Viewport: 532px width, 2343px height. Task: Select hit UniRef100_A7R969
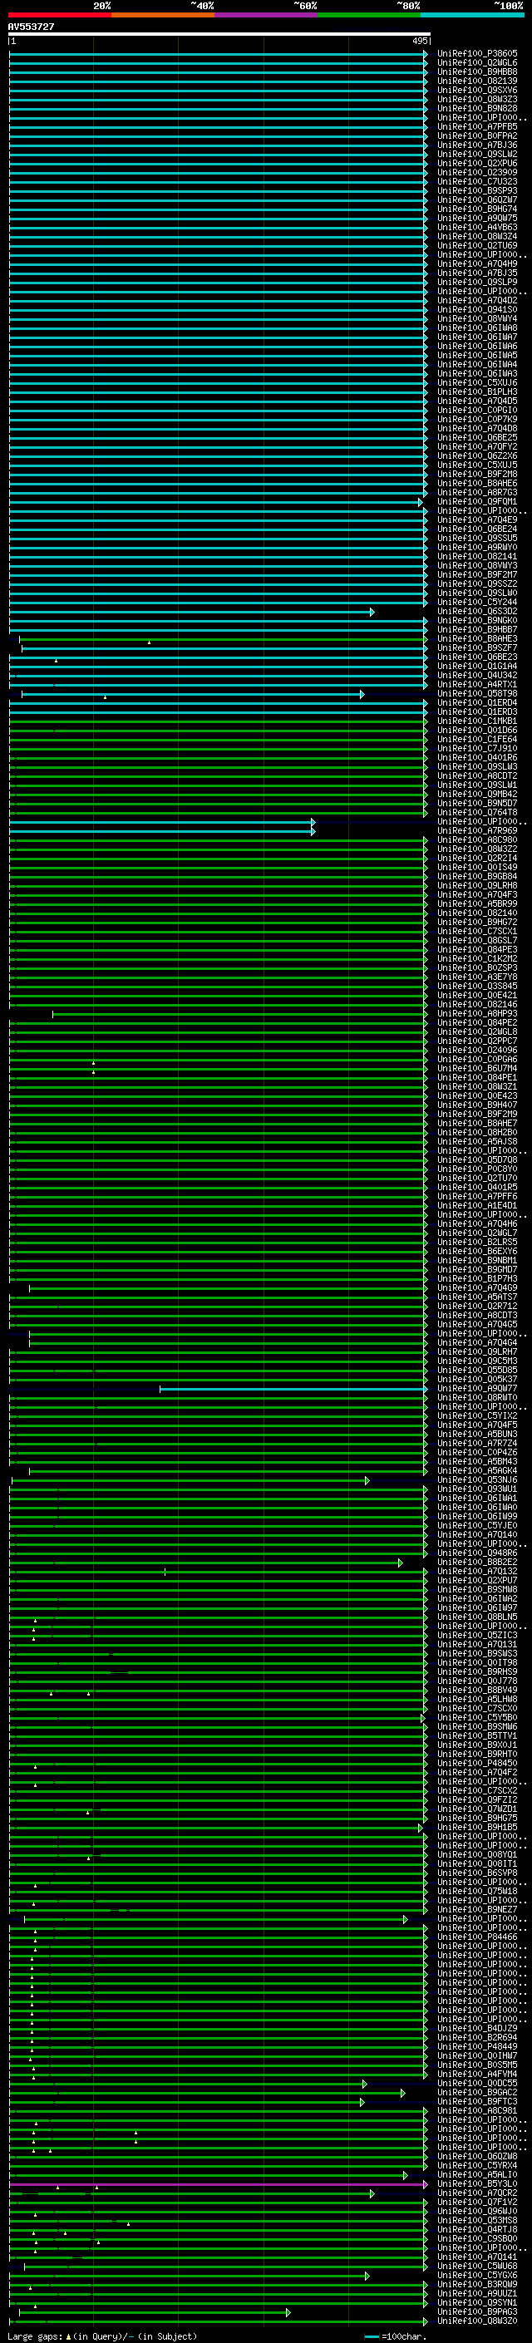pos(476,831)
